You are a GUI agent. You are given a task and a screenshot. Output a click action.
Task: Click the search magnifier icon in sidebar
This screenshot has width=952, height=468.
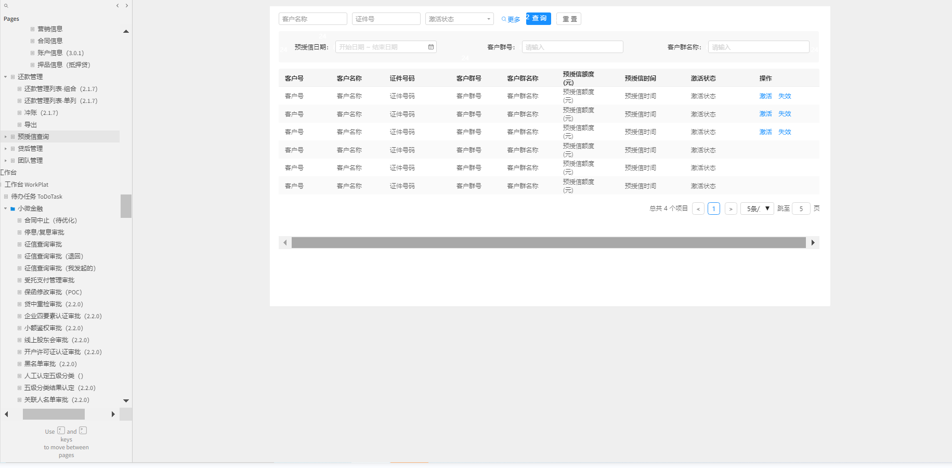coord(6,6)
